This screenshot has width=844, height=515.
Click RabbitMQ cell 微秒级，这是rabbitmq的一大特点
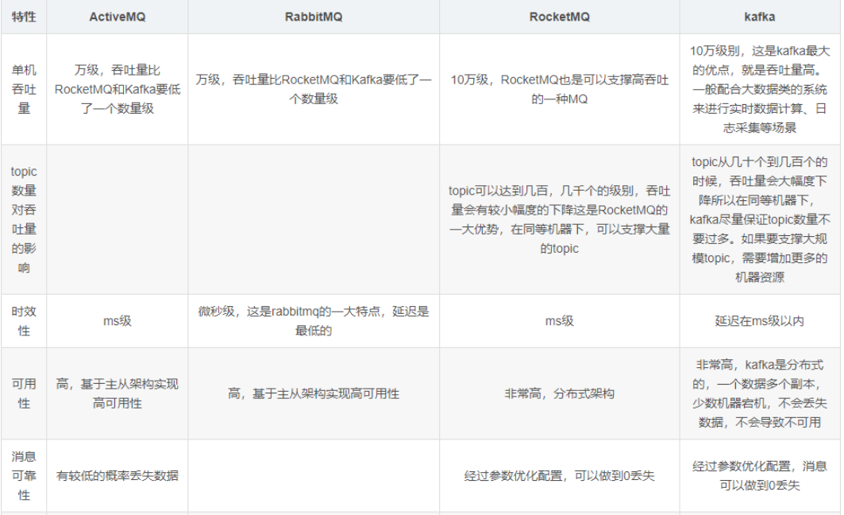click(x=314, y=320)
